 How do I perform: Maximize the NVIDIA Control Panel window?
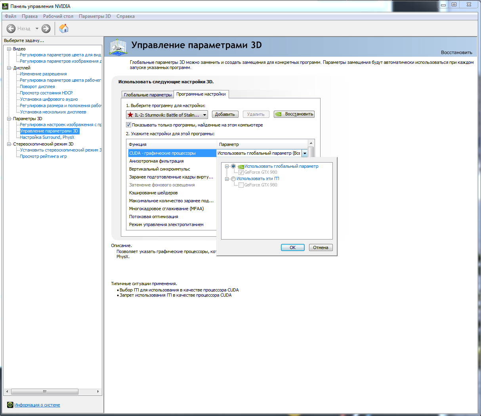(454, 4)
